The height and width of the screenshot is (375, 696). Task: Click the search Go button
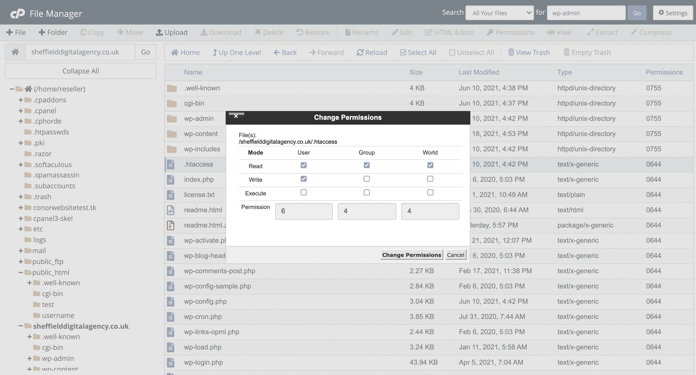tap(637, 13)
